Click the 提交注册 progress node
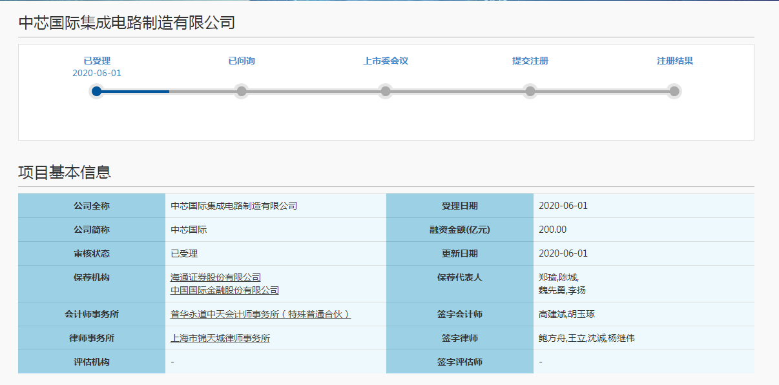The image size is (779, 385). tap(530, 92)
